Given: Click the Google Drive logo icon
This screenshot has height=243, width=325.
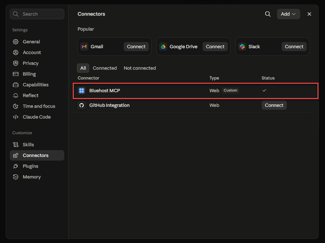Looking at the screenshot, I should (163, 47).
